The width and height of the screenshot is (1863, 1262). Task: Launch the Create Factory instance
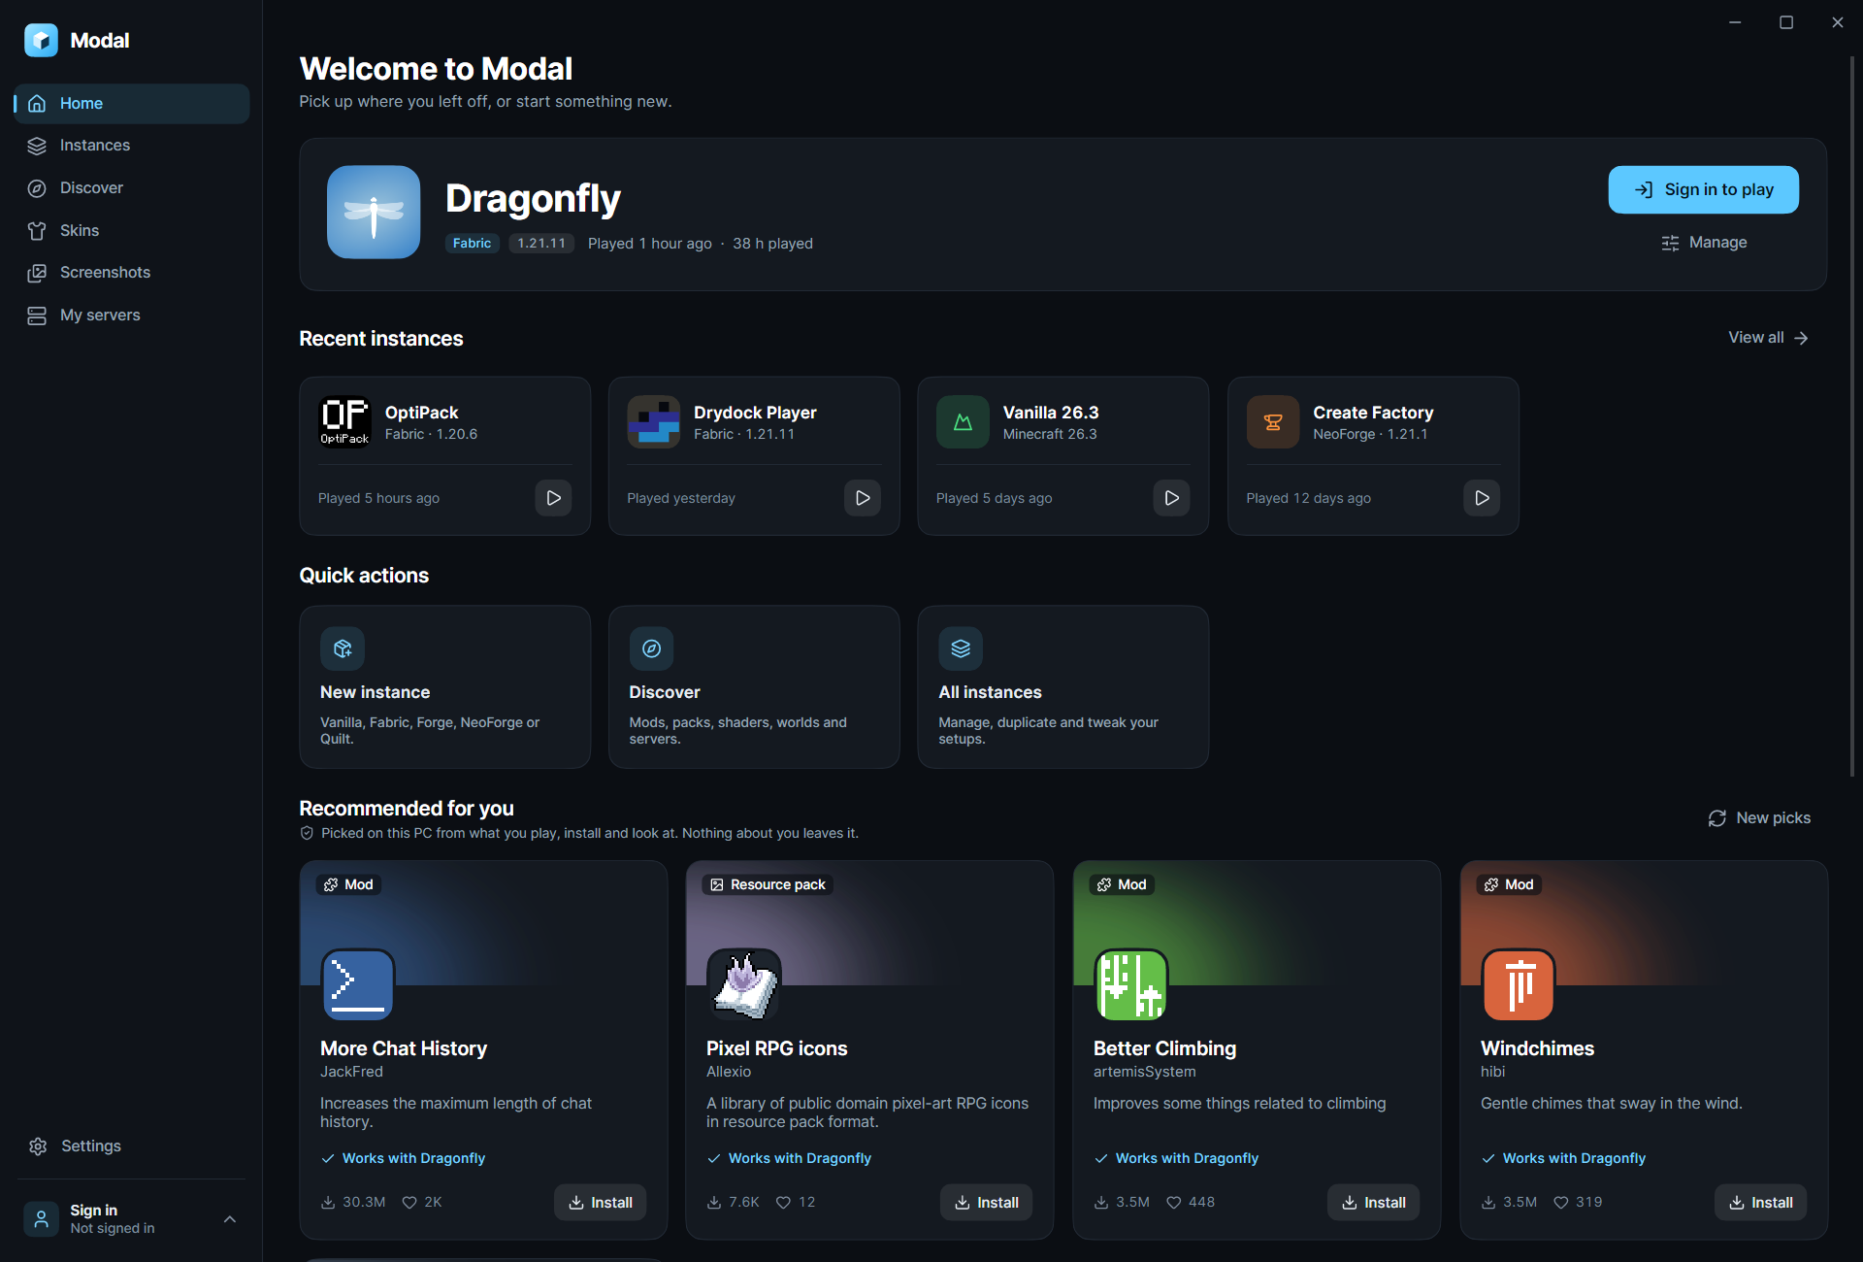[1482, 498]
